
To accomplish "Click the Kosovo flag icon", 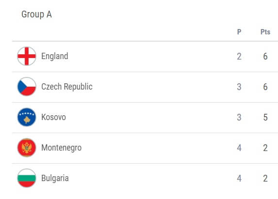I will click(x=27, y=117).
